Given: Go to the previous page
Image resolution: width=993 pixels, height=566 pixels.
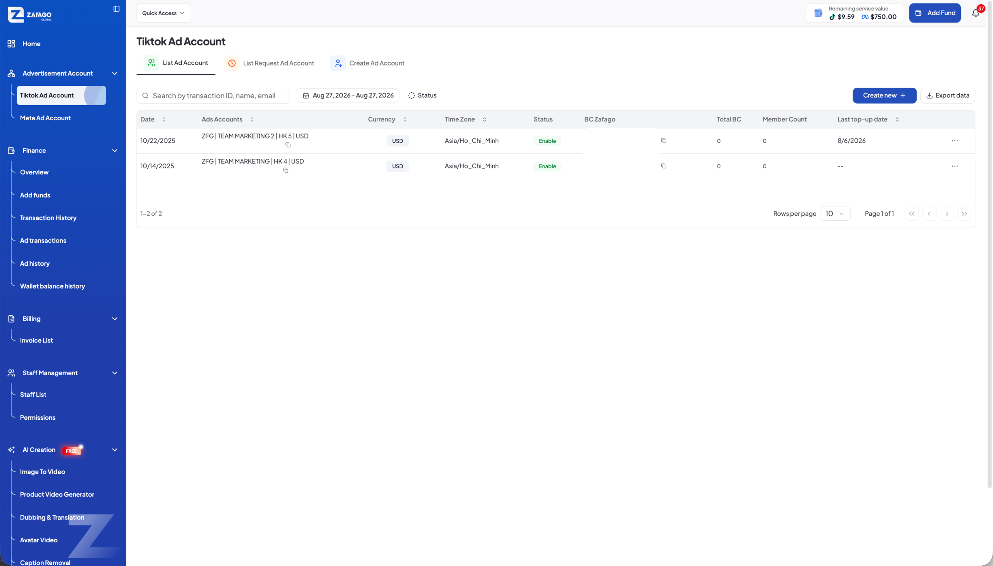Looking at the screenshot, I should tap(929, 214).
